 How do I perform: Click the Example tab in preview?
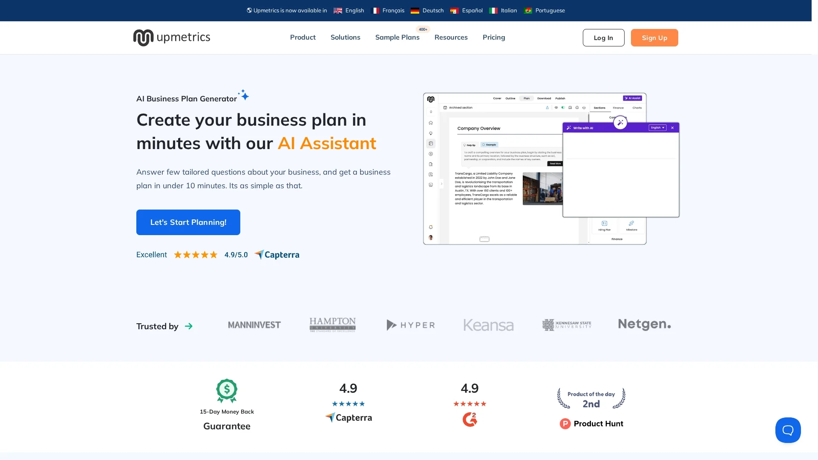490,145
